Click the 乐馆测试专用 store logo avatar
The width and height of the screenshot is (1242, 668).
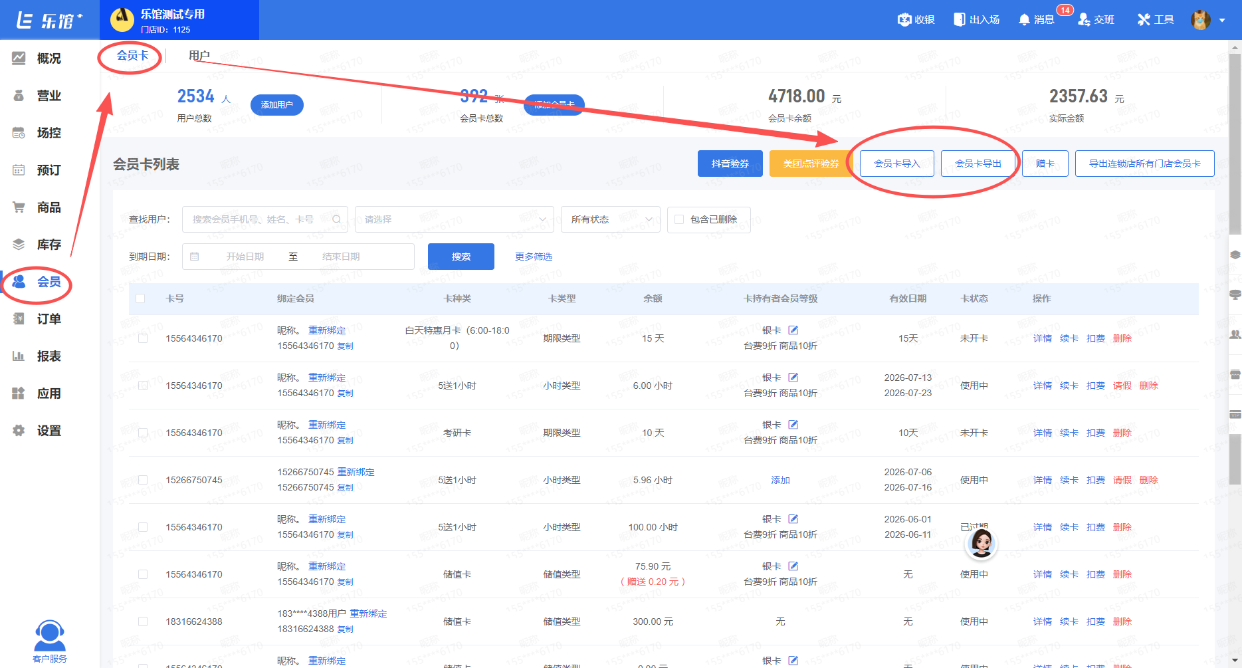pyautogui.click(x=122, y=20)
